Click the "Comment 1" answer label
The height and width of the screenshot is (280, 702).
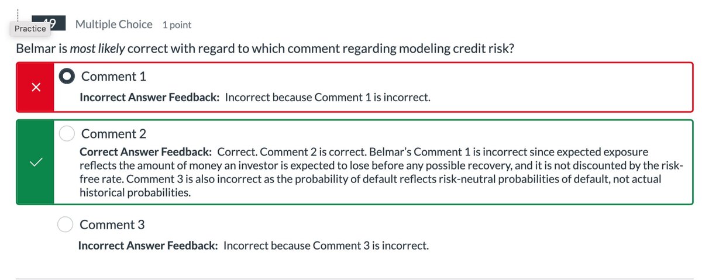point(113,77)
